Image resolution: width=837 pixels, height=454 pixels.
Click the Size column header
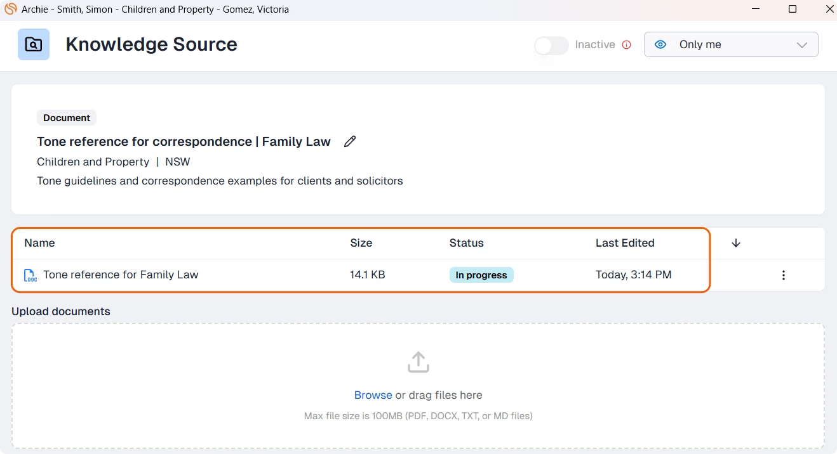coord(361,243)
